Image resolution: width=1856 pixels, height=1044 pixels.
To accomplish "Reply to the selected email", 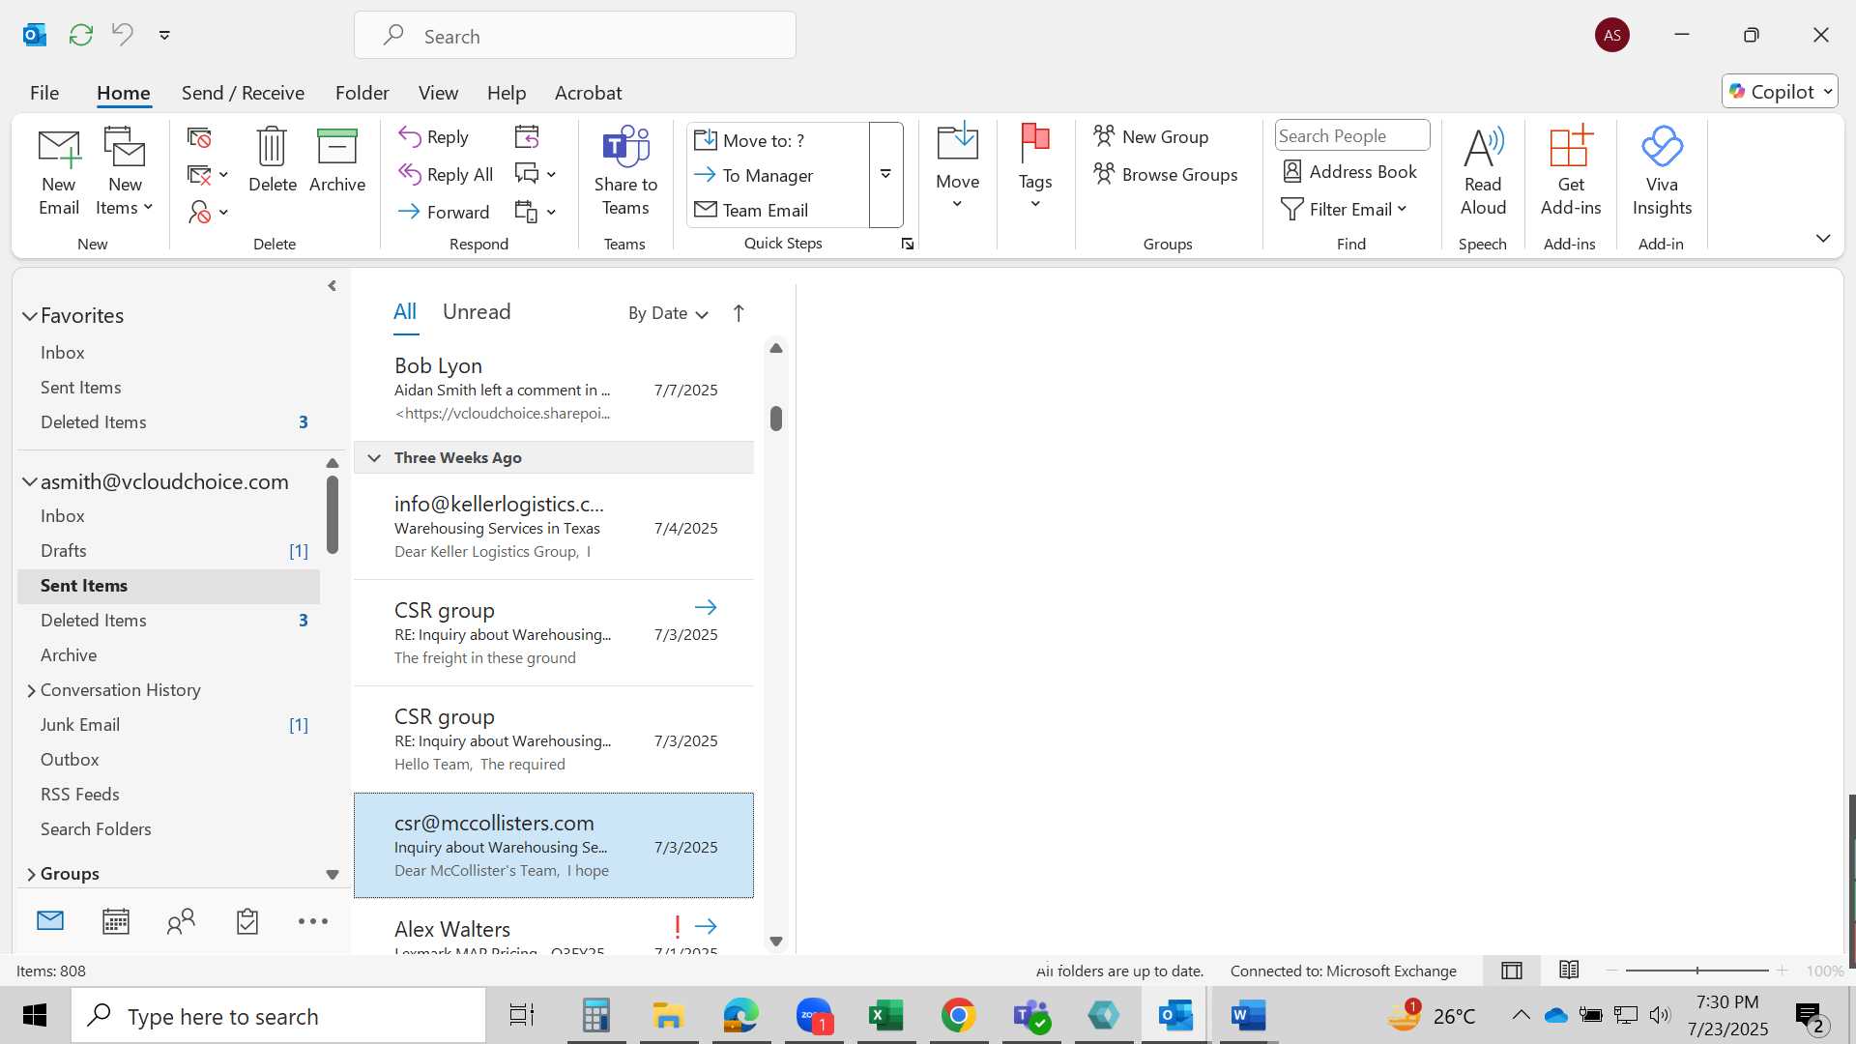I will point(434,137).
